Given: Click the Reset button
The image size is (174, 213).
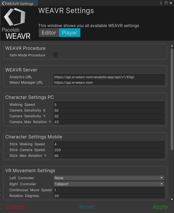Looking at the screenshot, I should 87,207.
